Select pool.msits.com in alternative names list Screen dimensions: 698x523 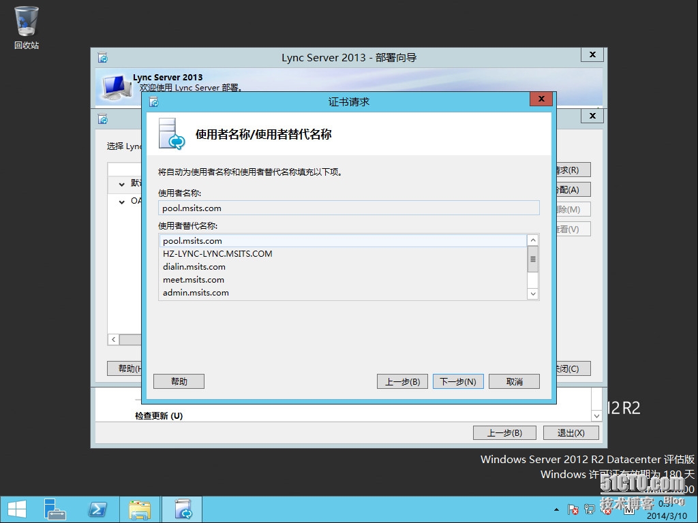click(343, 240)
